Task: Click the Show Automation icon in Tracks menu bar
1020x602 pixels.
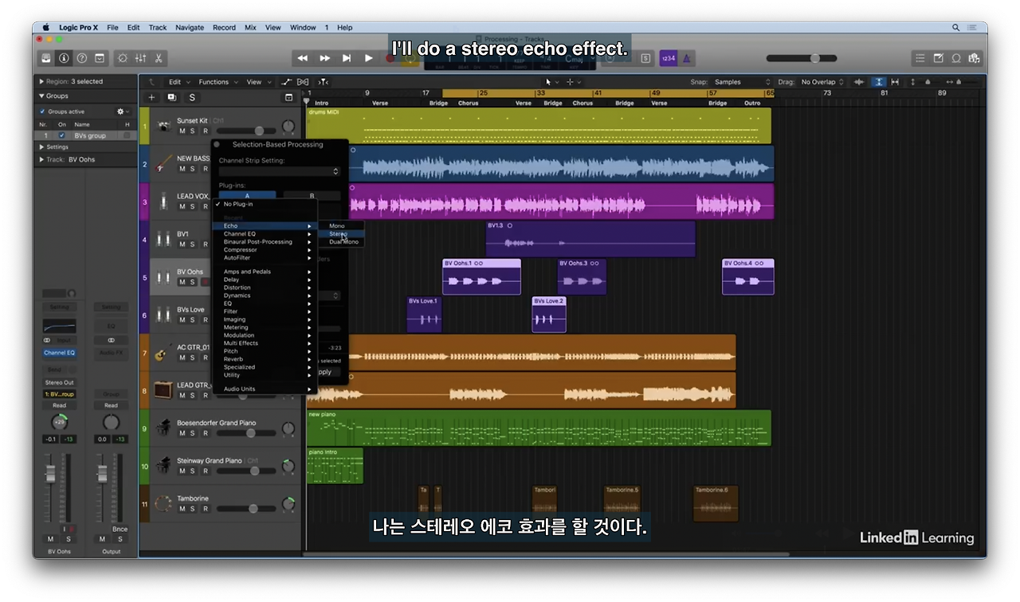Action: pos(287,82)
